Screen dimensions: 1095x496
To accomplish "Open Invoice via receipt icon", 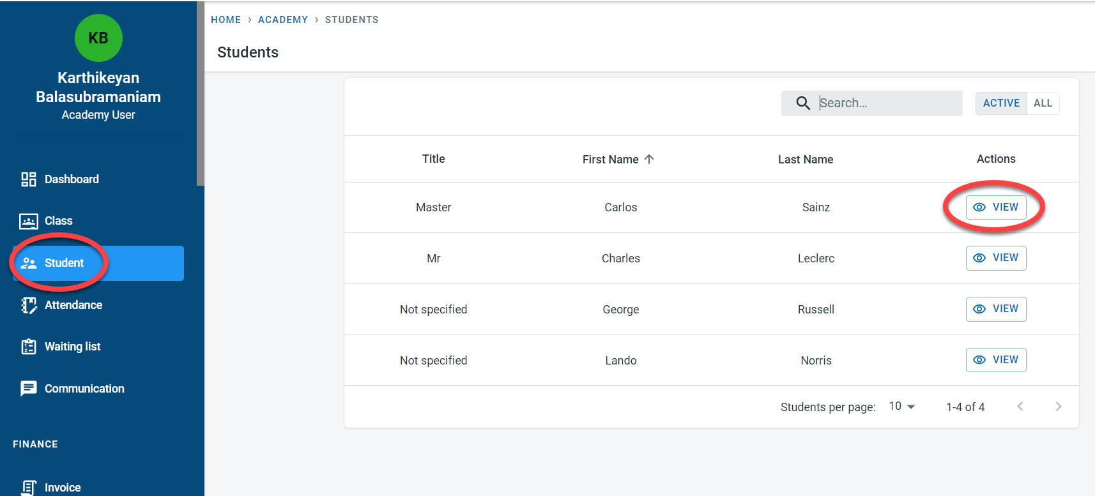I will click(x=28, y=487).
